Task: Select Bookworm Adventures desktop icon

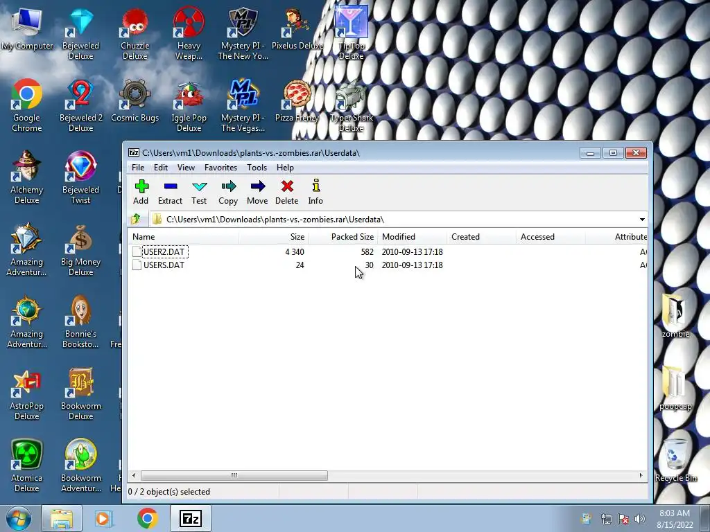Action: tap(81, 466)
